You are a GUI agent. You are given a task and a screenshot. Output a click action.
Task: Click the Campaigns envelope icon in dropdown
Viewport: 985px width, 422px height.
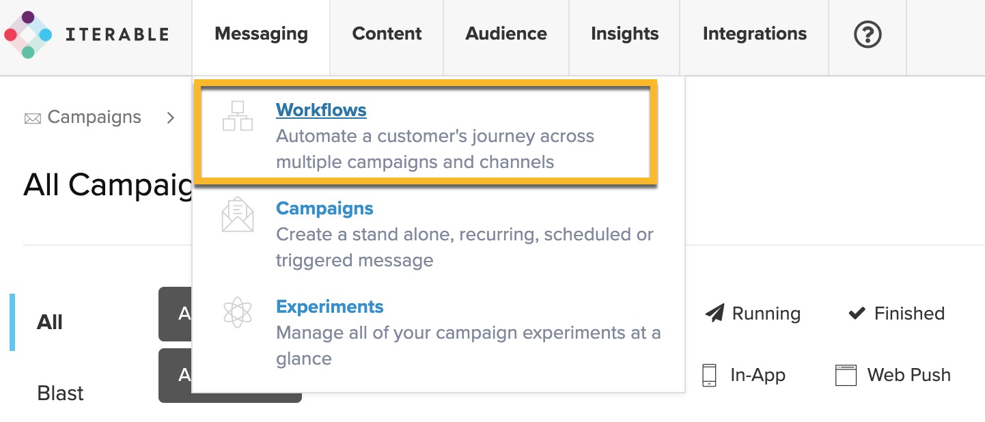(238, 214)
